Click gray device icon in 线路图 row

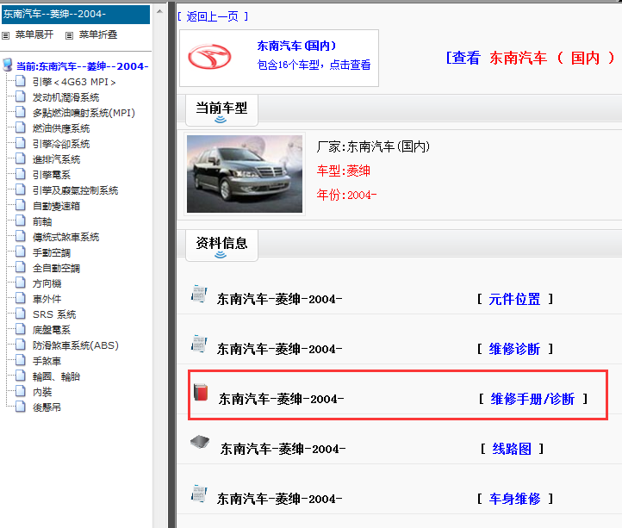coord(200,442)
